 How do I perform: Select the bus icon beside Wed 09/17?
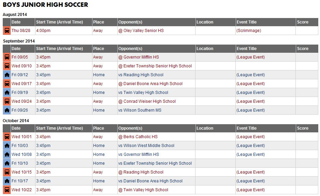(x=7, y=84)
